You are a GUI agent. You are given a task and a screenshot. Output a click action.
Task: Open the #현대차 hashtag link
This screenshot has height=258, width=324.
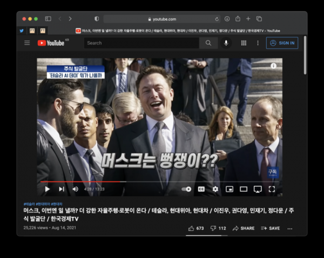coord(57,204)
